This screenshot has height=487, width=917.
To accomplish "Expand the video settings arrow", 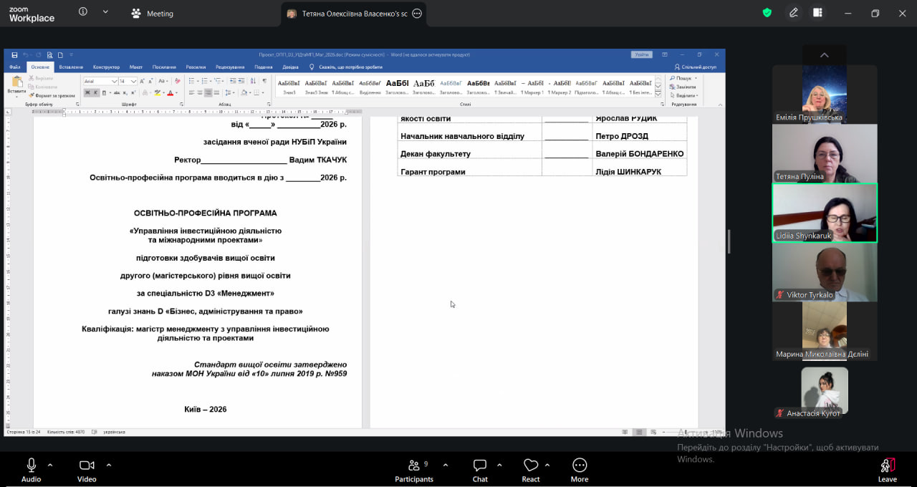I will (109, 465).
